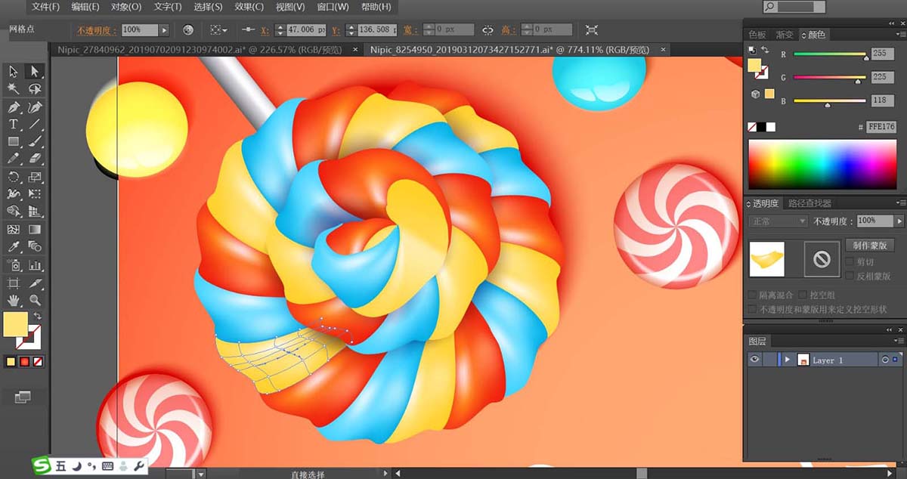This screenshot has width=907, height=479.
Task: Select the Zoom tool
Action: click(34, 301)
